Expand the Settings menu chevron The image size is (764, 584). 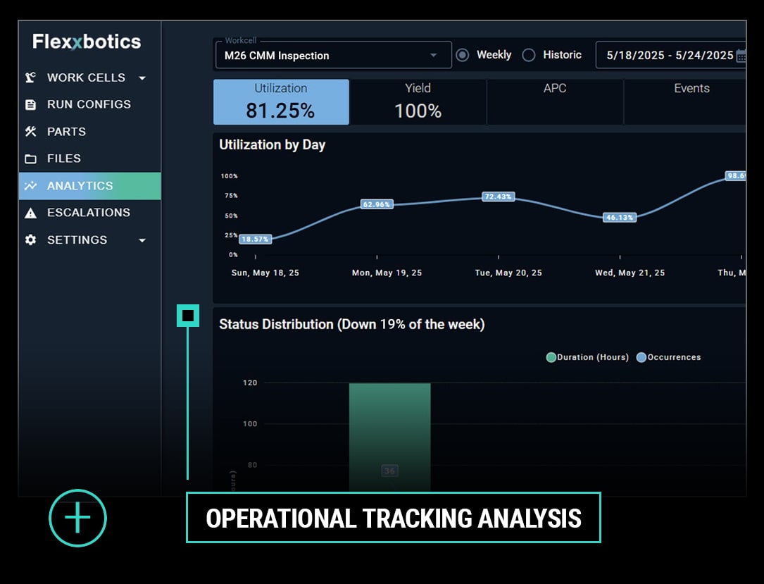[x=142, y=240]
